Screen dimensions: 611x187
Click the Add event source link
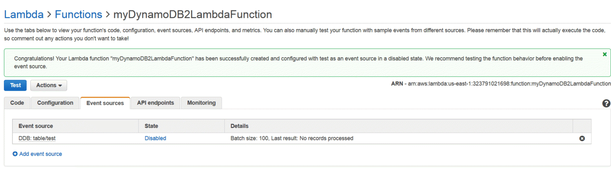(x=40, y=154)
